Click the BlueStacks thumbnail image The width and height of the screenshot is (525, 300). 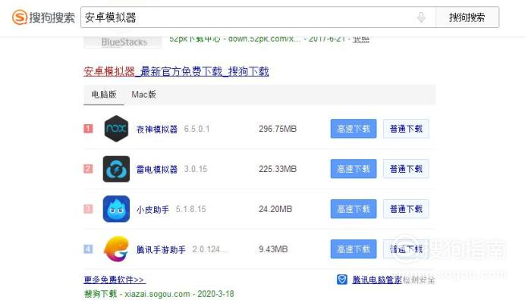coord(123,42)
